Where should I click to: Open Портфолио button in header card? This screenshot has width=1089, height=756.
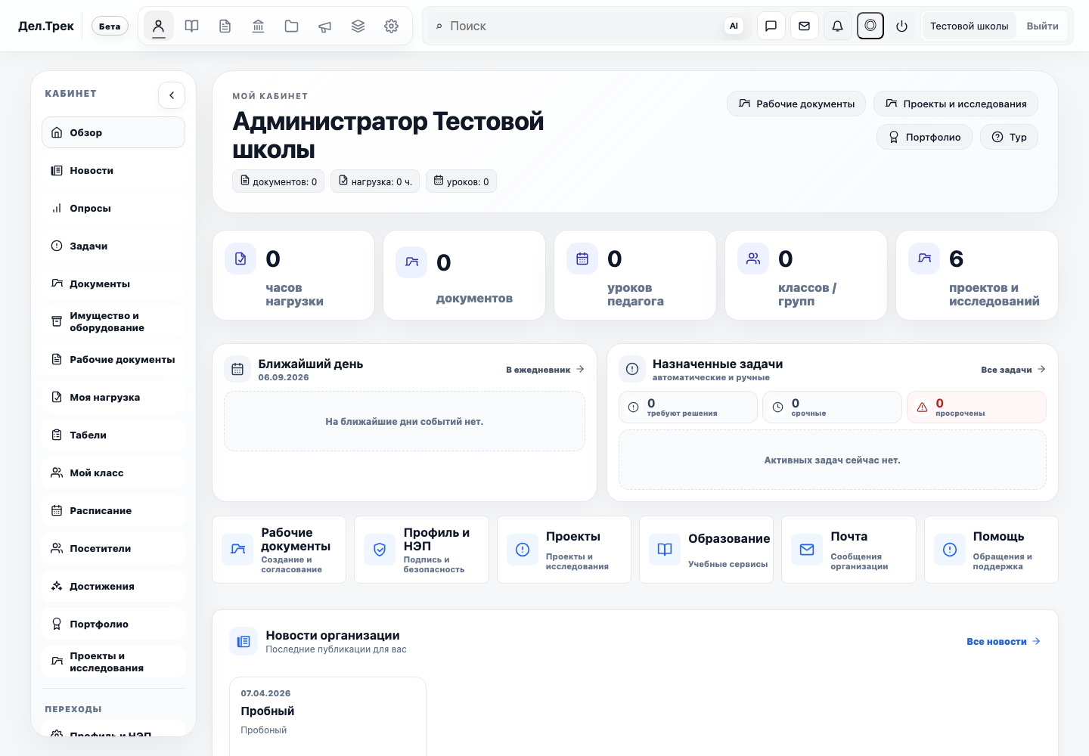(x=924, y=137)
